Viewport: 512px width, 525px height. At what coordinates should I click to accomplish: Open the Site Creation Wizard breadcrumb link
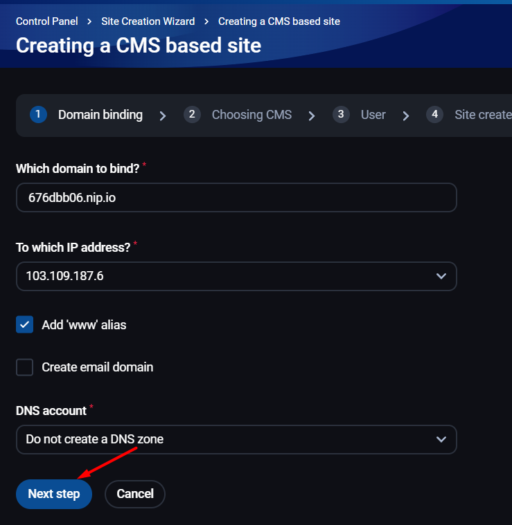point(148,21)
